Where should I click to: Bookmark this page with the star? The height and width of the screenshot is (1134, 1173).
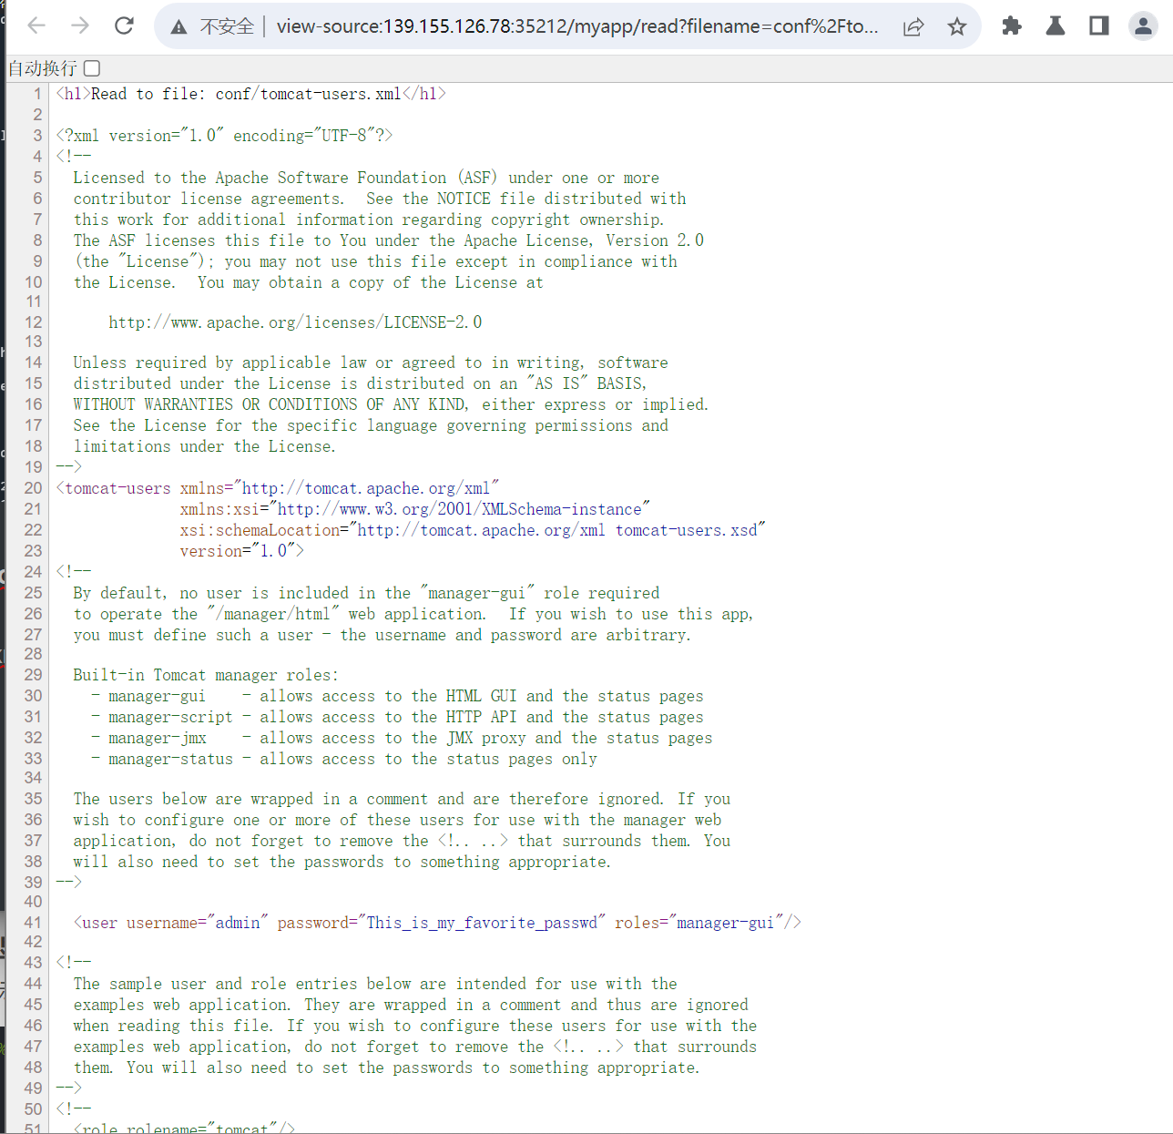tap(956, 26)
